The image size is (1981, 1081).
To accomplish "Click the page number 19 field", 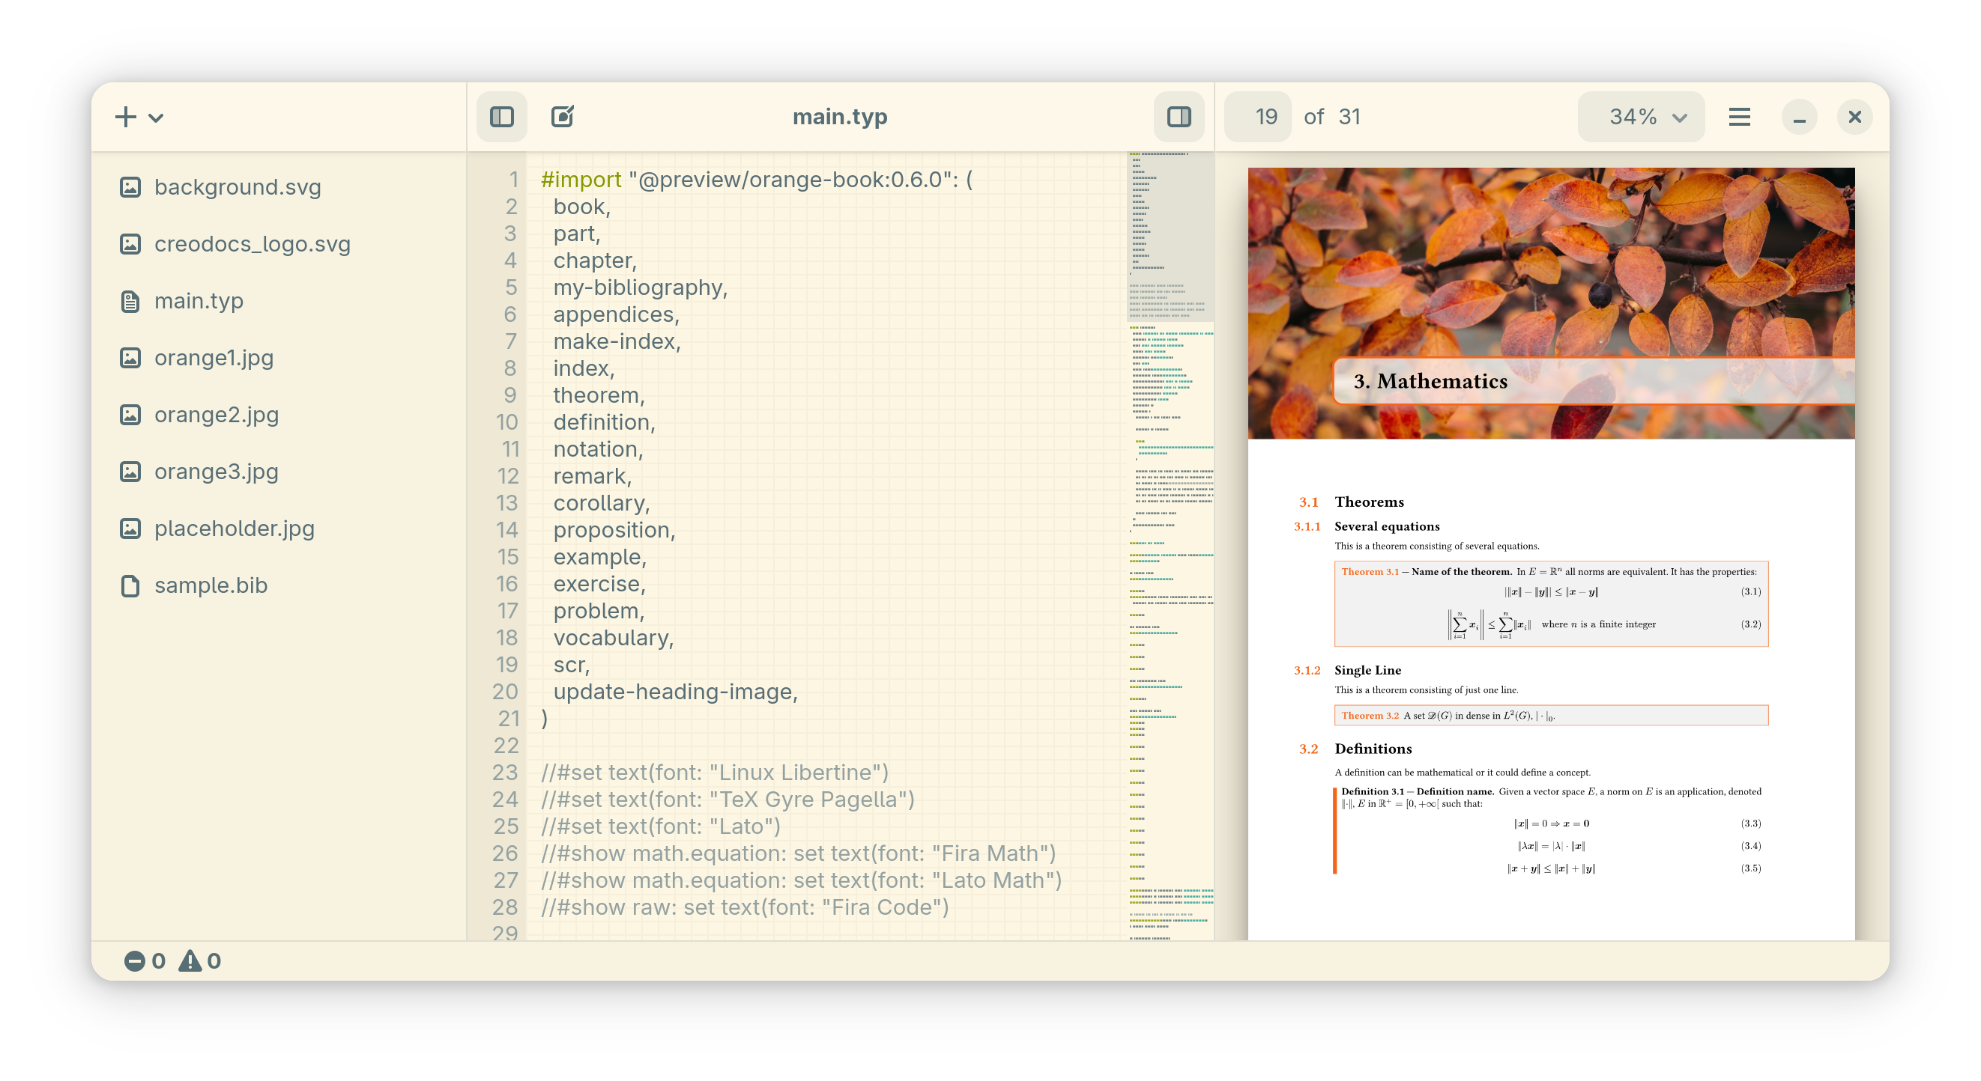I will click(1258, 117).
